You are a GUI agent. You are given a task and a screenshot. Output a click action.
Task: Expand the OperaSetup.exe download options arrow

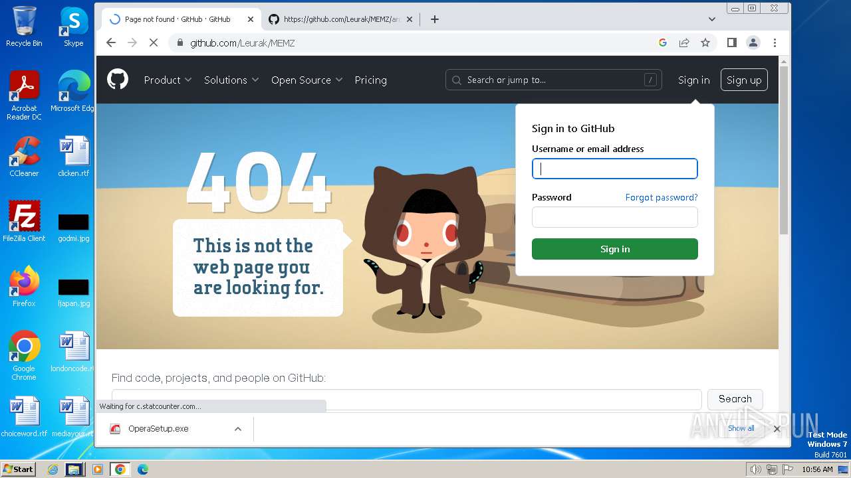(238, 429)
